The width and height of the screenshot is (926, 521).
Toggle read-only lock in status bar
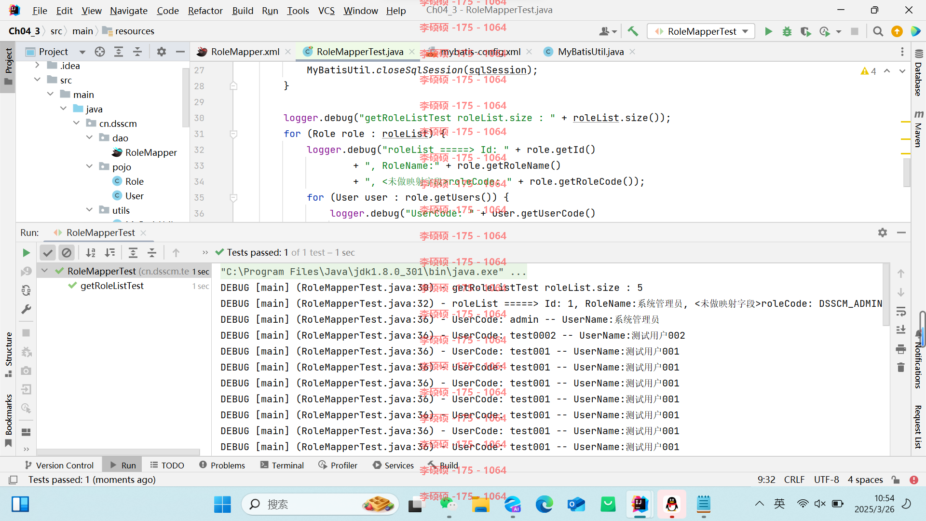[x=896, y=480]
